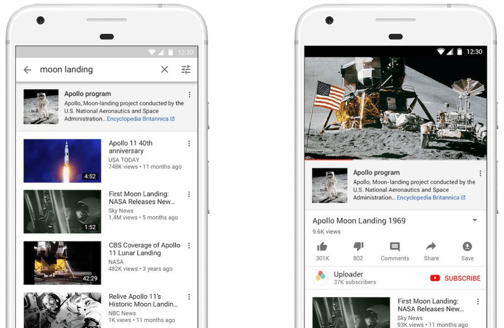The image size is (504, 328).
Task: Click the Uploader channel avatar
Action: [x=320, y=277]
